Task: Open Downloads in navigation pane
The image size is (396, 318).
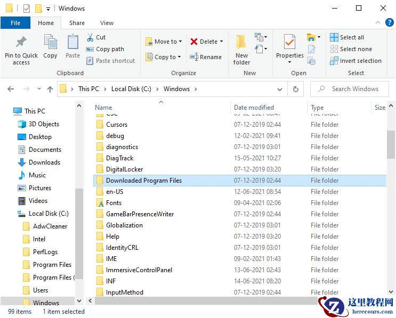Action: tap(39, 162)
